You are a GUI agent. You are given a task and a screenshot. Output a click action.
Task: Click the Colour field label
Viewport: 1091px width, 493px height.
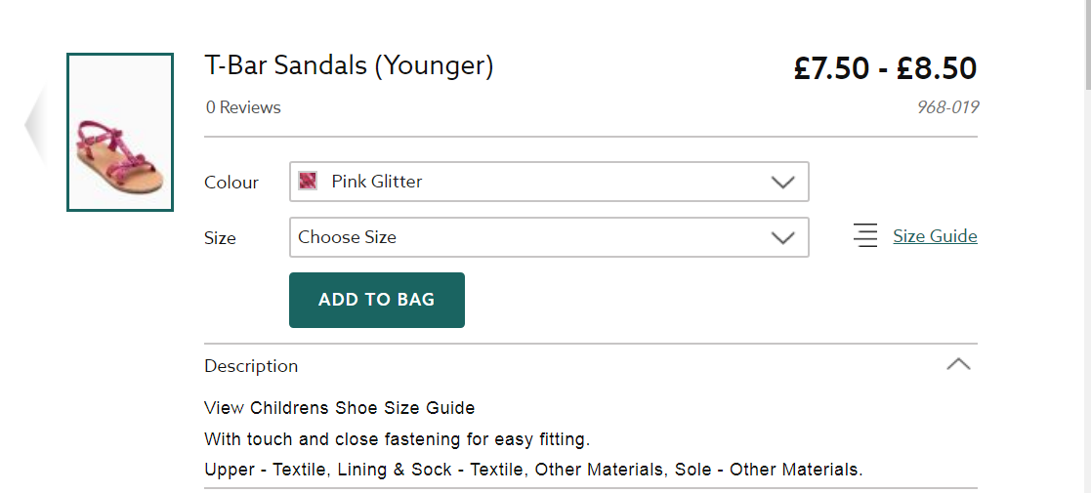point(231,183)
